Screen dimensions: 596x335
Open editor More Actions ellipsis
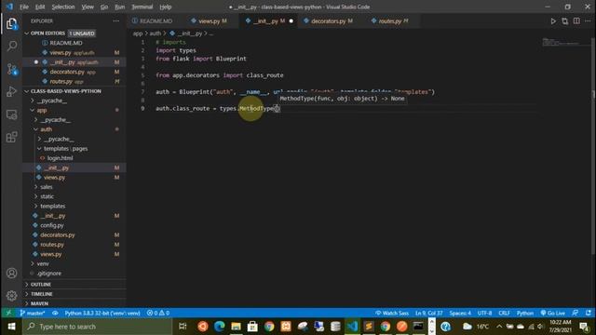click(588, 21)
